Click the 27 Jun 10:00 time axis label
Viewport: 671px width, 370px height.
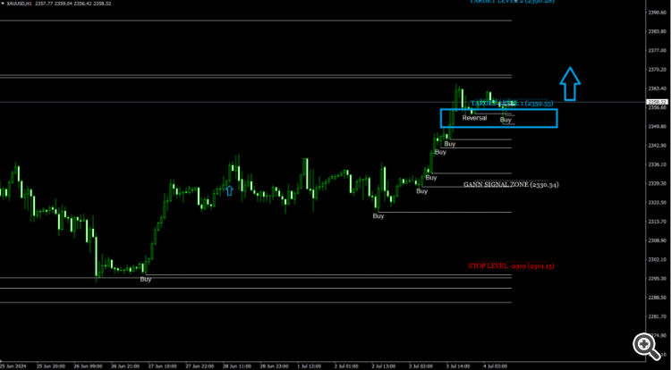(x=163, y=366)
